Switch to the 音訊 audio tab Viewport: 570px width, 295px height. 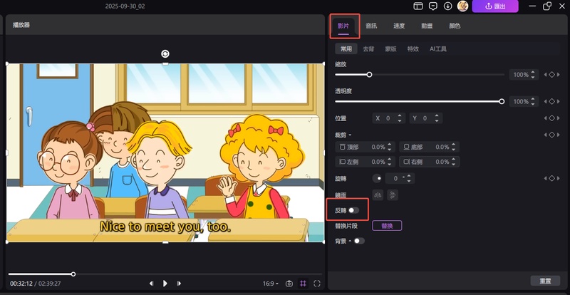[x=371, y=26]
